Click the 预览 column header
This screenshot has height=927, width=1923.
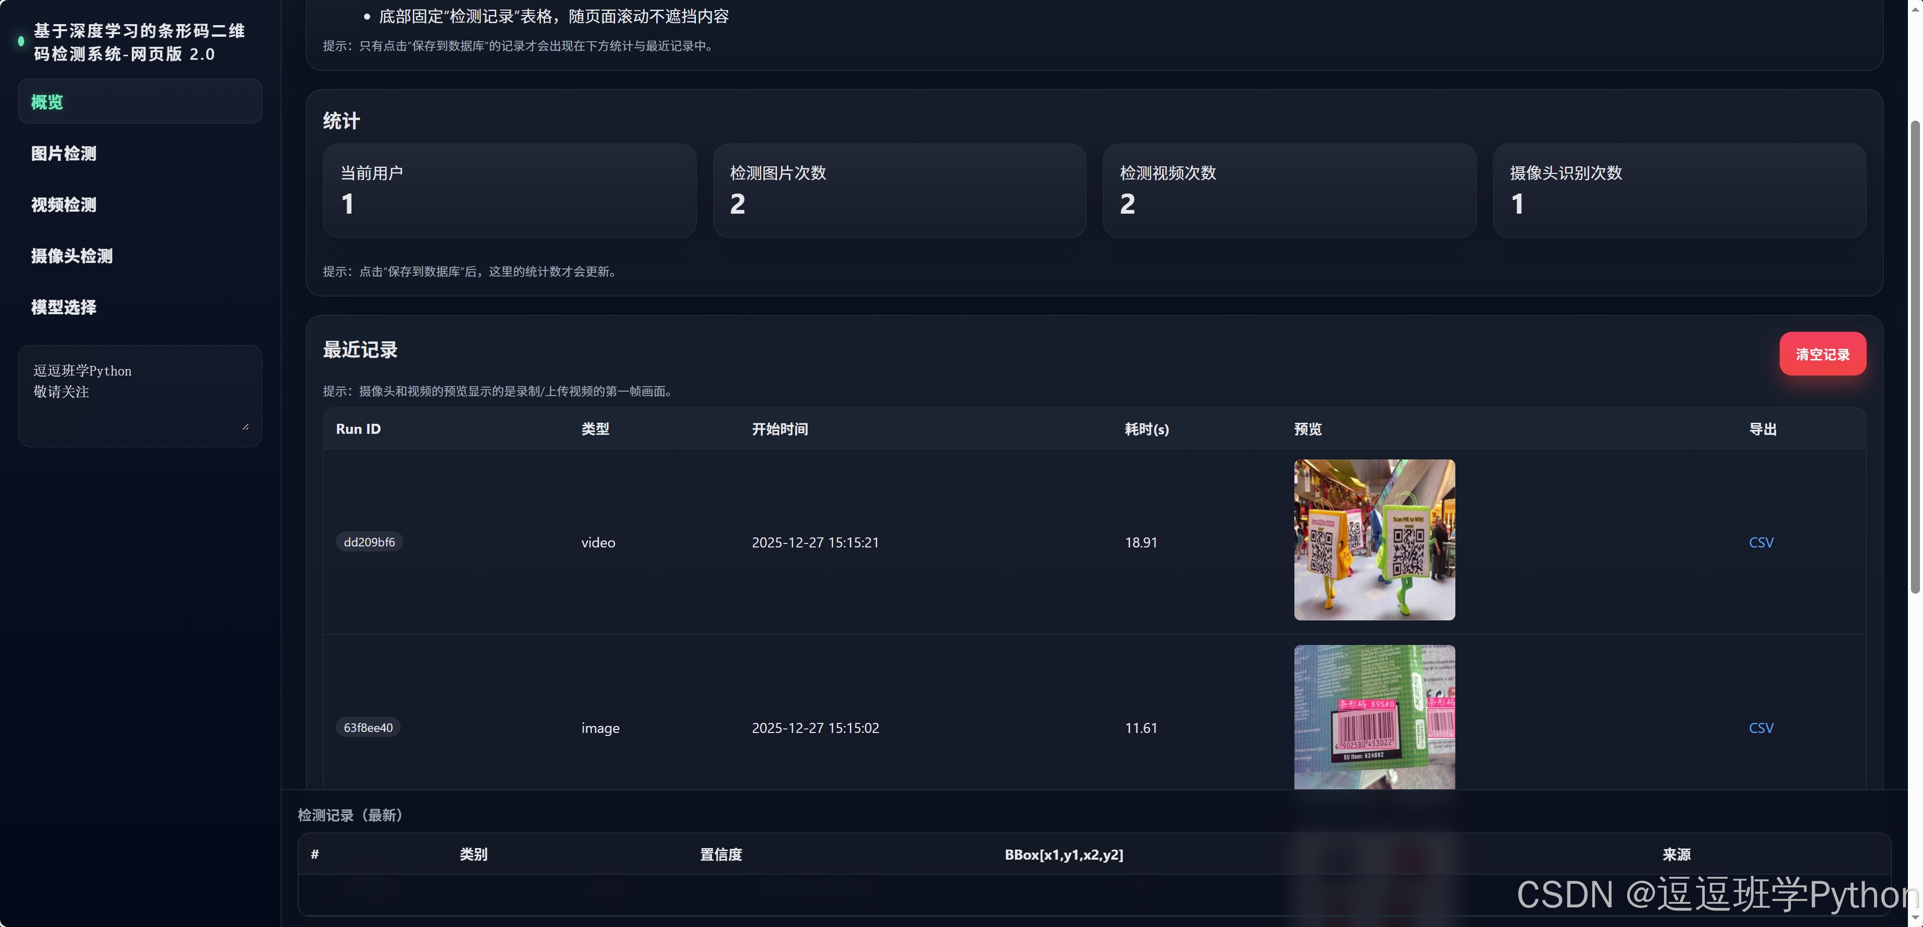pyautogui.click(x=1308, y=429)
